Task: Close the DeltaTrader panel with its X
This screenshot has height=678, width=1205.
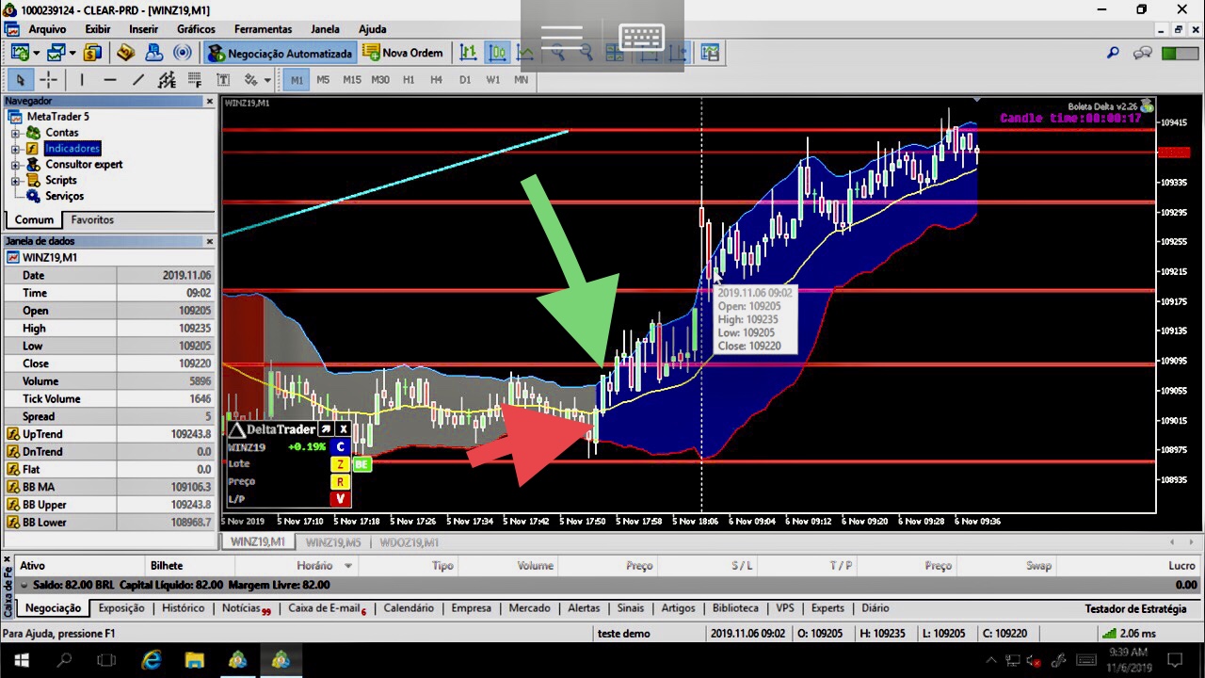Action: coord(344,429)
